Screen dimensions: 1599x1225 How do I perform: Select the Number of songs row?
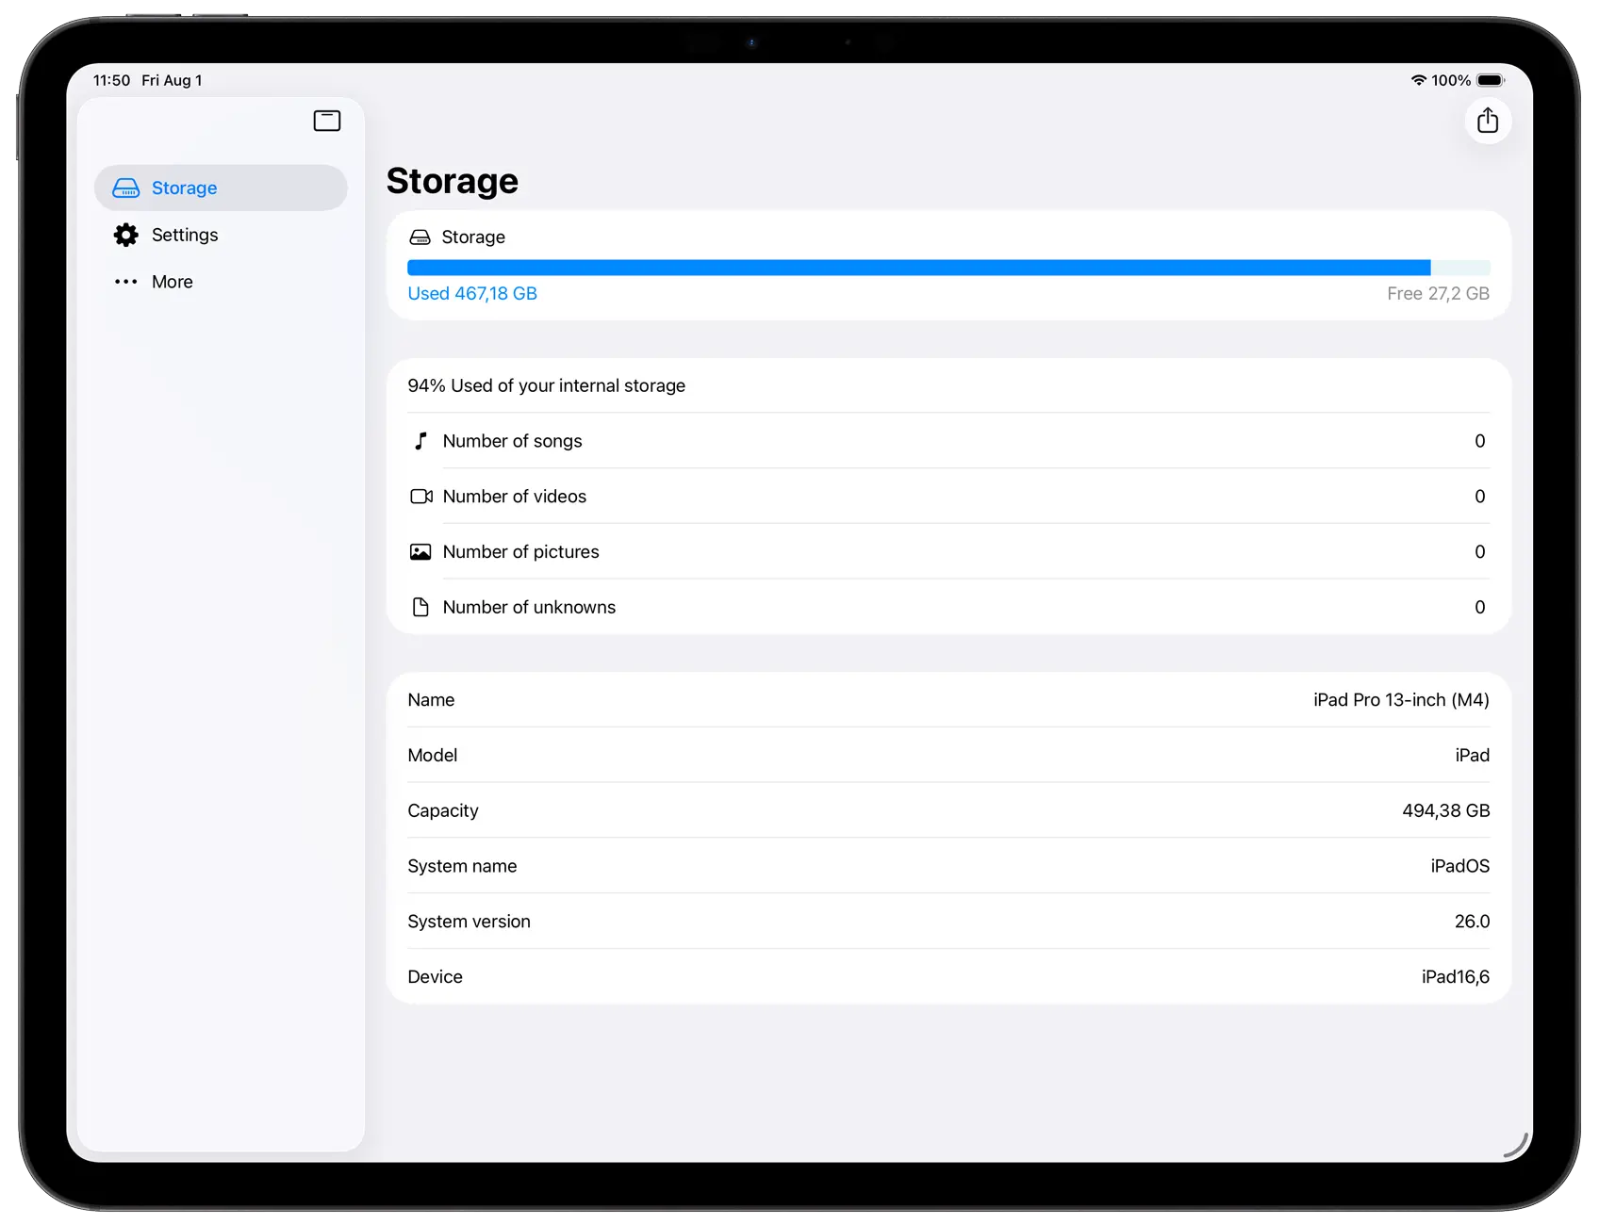pyautogui.click(x=948, y=441)
